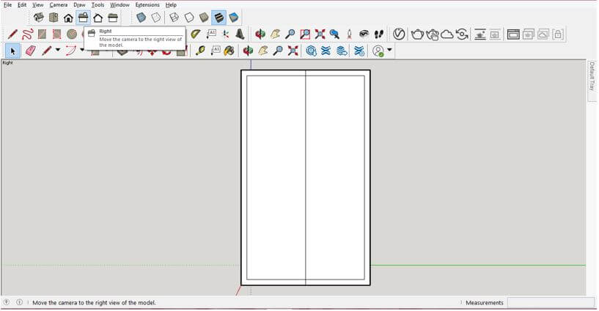The width and height of the screenshot is (599, 311).
Task: Open the Arc tool dropdown arrow
Action: 82,50
